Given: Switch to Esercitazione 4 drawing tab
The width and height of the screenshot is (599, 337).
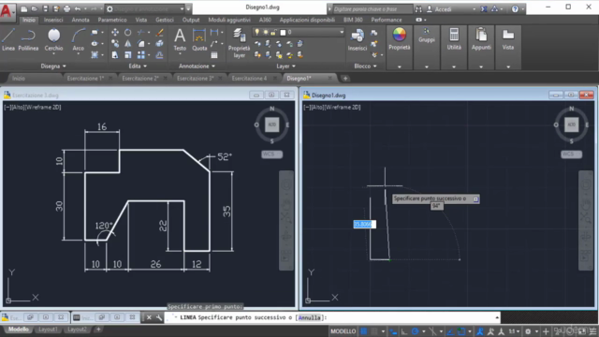Looking at the screenshot, I should point(249,79).
